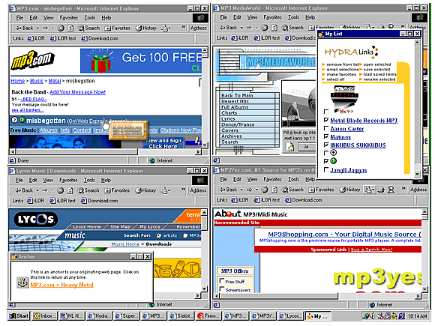Screen dimensions: 435x326
Task: Expand Forward dropdown in MP3 MediaWorld window
Action: [x=256, y=28]
